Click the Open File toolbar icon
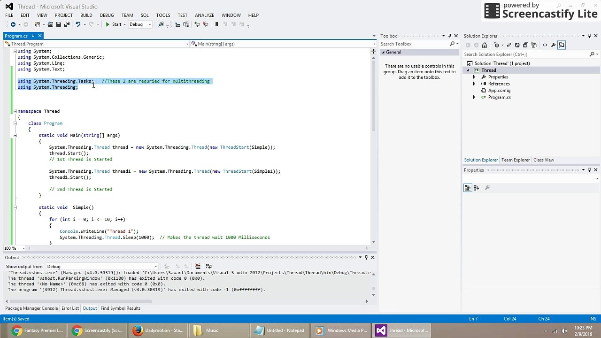The height and width of the screenshot is (338, 601). coord(50,24)
